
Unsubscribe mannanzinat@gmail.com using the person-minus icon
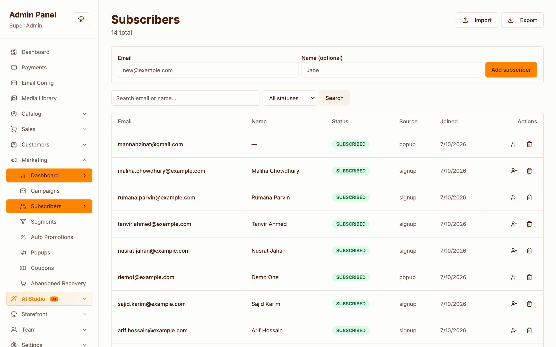pos(514,144)
